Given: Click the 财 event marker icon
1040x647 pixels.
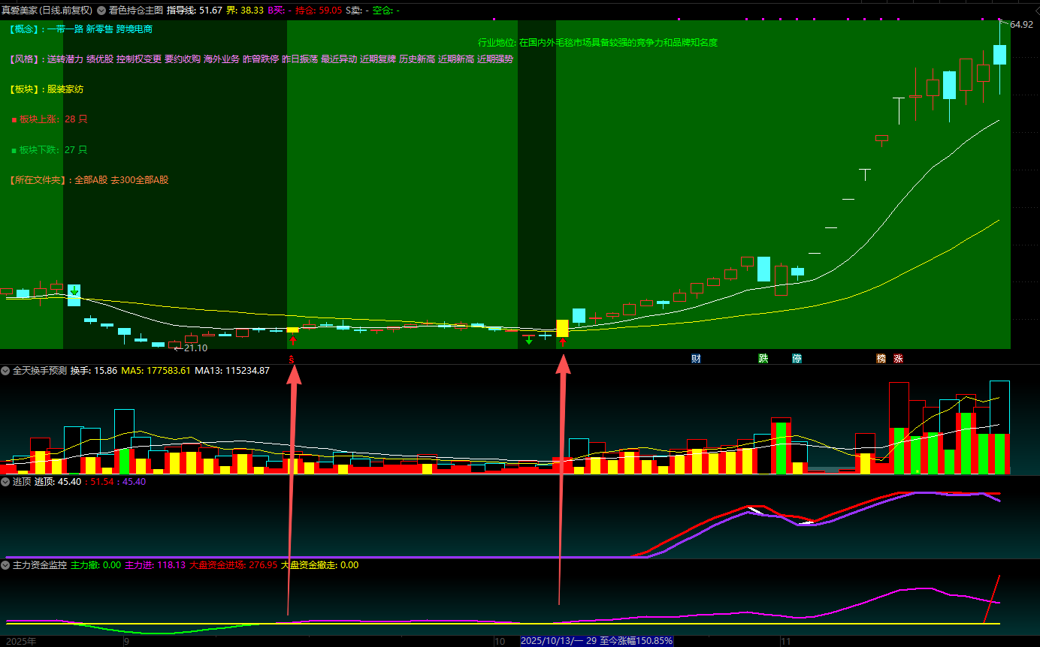Looking at the screenshot, I should tap(696, 359).
